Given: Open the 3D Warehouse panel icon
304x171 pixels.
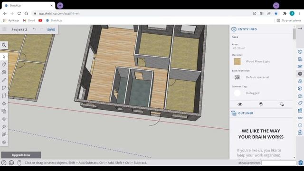Looking at the screenshot, I should click(300, 96).
